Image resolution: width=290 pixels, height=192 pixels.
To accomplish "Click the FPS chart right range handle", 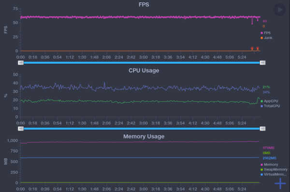I will tap(262, 63).
